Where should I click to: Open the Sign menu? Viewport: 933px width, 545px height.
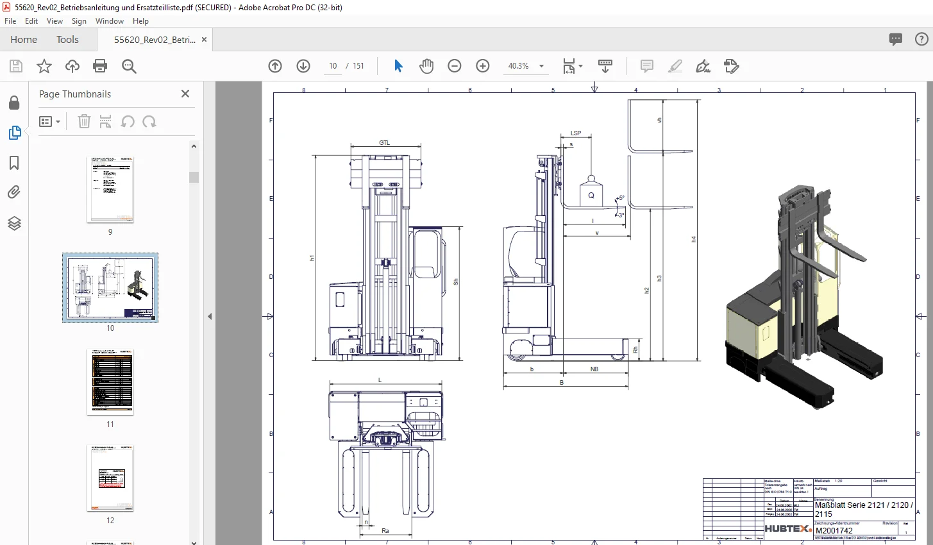point(79,21)
